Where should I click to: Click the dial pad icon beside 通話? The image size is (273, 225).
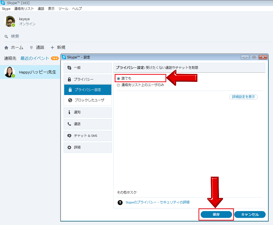[31, 48]
